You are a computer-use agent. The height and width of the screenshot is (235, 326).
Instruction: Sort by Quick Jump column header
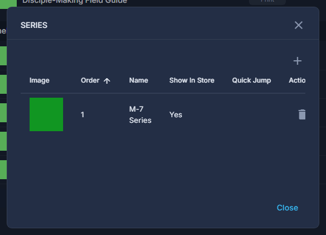tap(251, 80)
